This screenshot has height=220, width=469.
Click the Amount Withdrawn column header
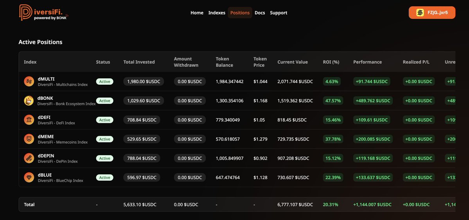(x=186, y=62)
